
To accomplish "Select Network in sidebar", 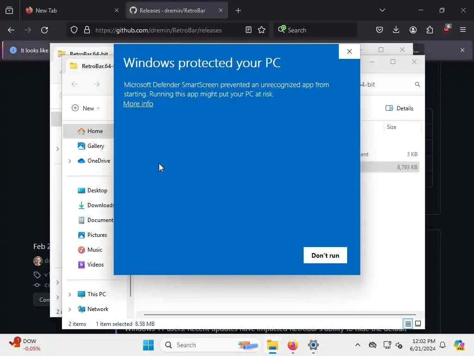I will [x=93, y=309].
